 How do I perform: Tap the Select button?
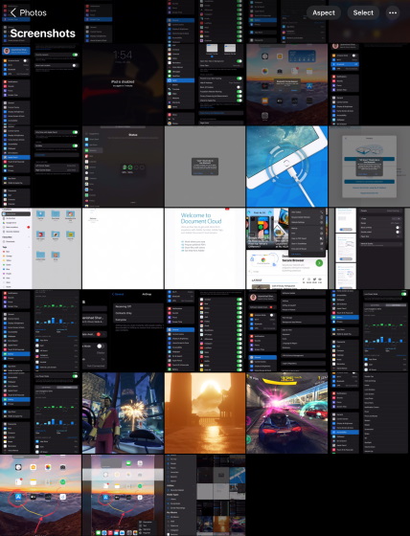(363, 12)
